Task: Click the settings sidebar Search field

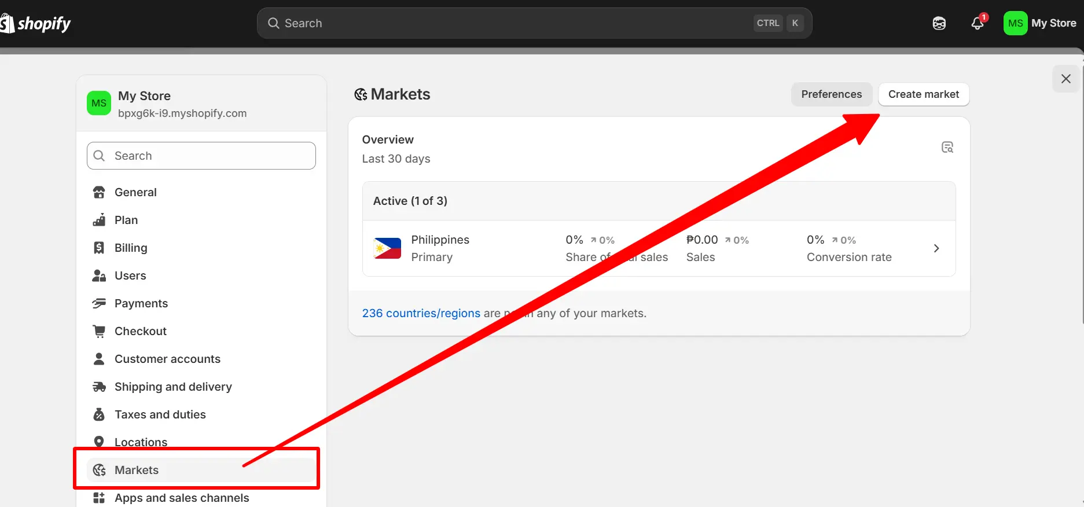Action: [201, 156]
